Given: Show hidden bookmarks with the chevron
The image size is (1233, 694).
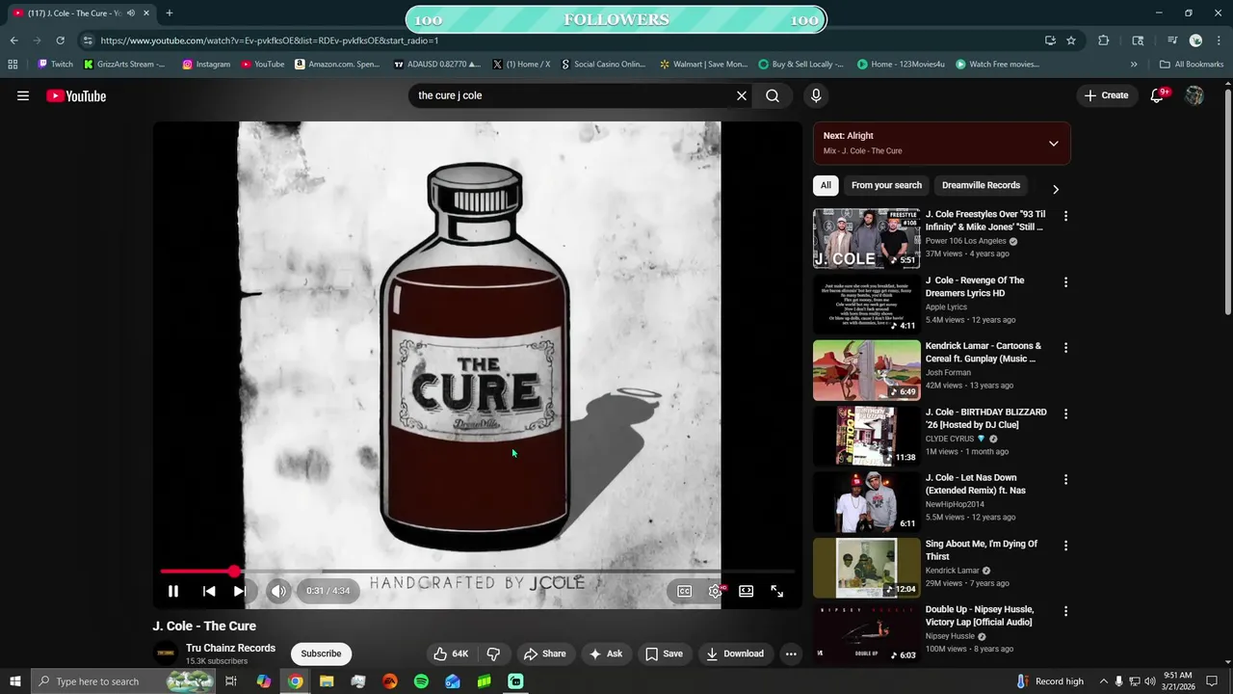Looking at the screenshot, I should pos(1134,65).
